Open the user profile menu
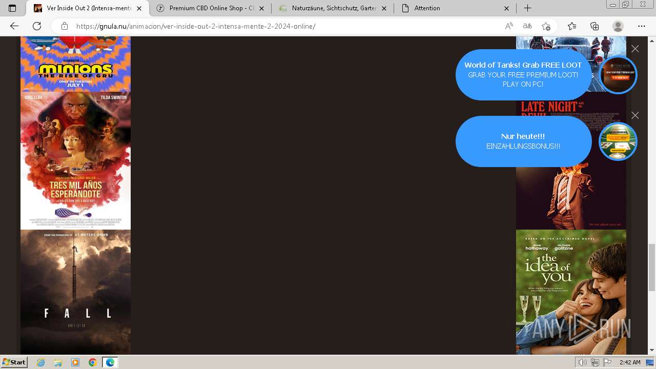Image resolution: width=656 pixels, height=369 pixels. coord(618,26)
